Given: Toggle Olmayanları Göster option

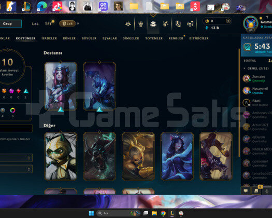Looking at the screenshot, I should point(15,139).
